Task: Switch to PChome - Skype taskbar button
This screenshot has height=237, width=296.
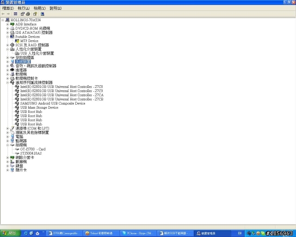Action: point(138,233)
